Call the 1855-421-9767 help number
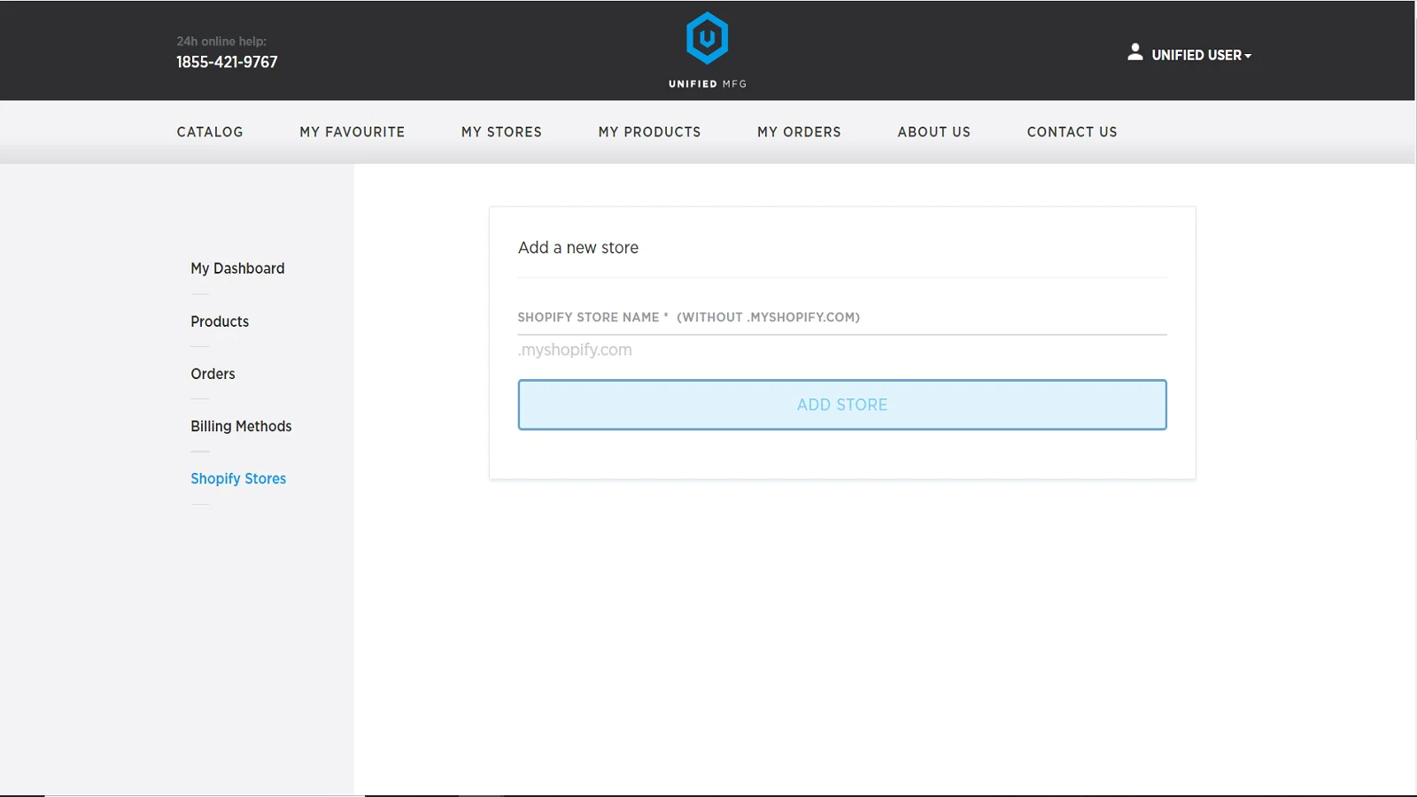The height and width of the screenshot is (797, 1417). click(x=227, y=62)
